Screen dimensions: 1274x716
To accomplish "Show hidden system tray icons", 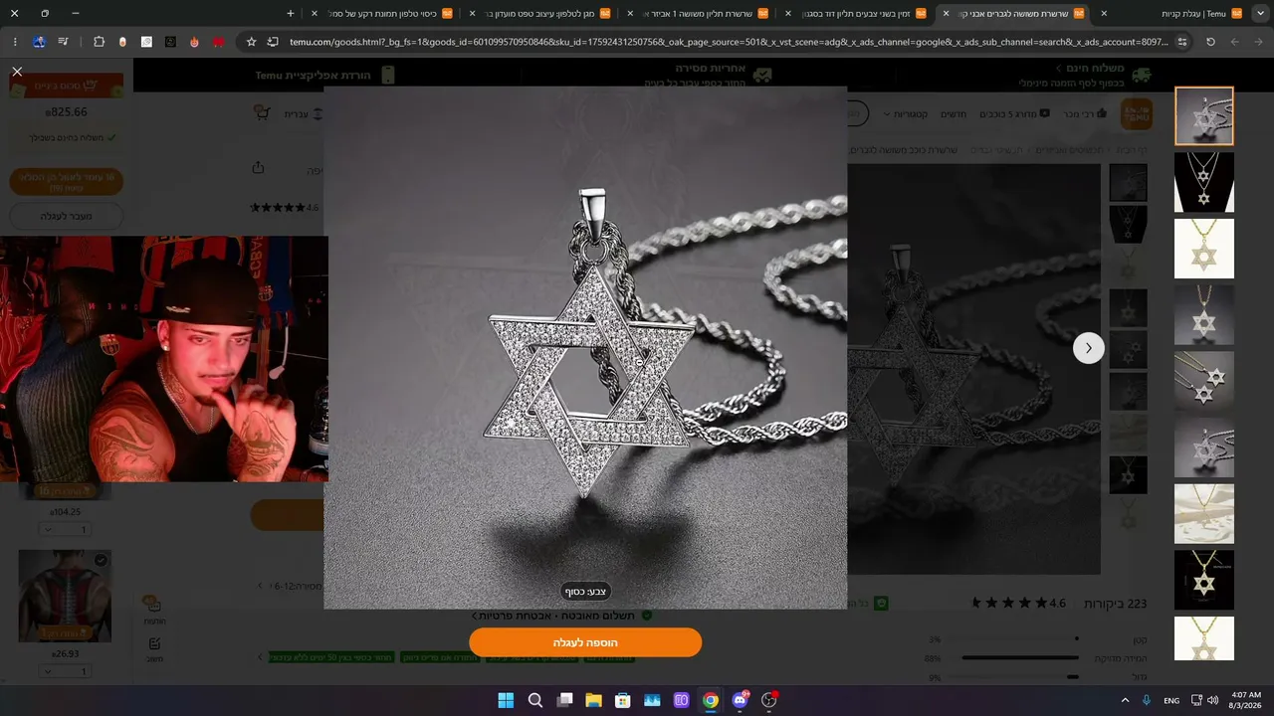I will pyautogui.click(x=1126, y=700).
